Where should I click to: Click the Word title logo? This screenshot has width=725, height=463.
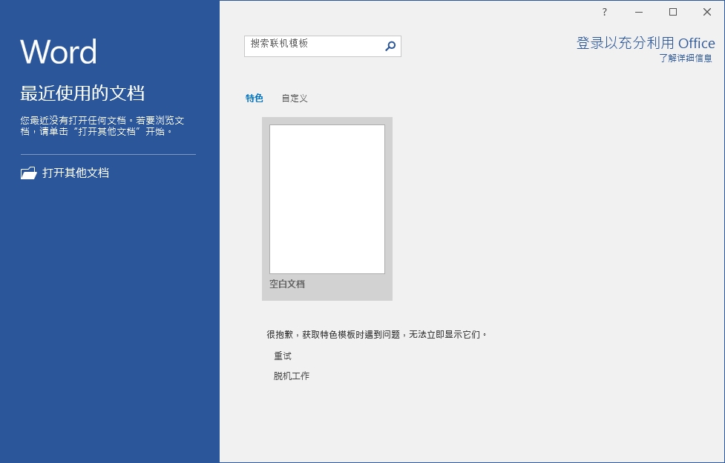[x=59, y=51]
